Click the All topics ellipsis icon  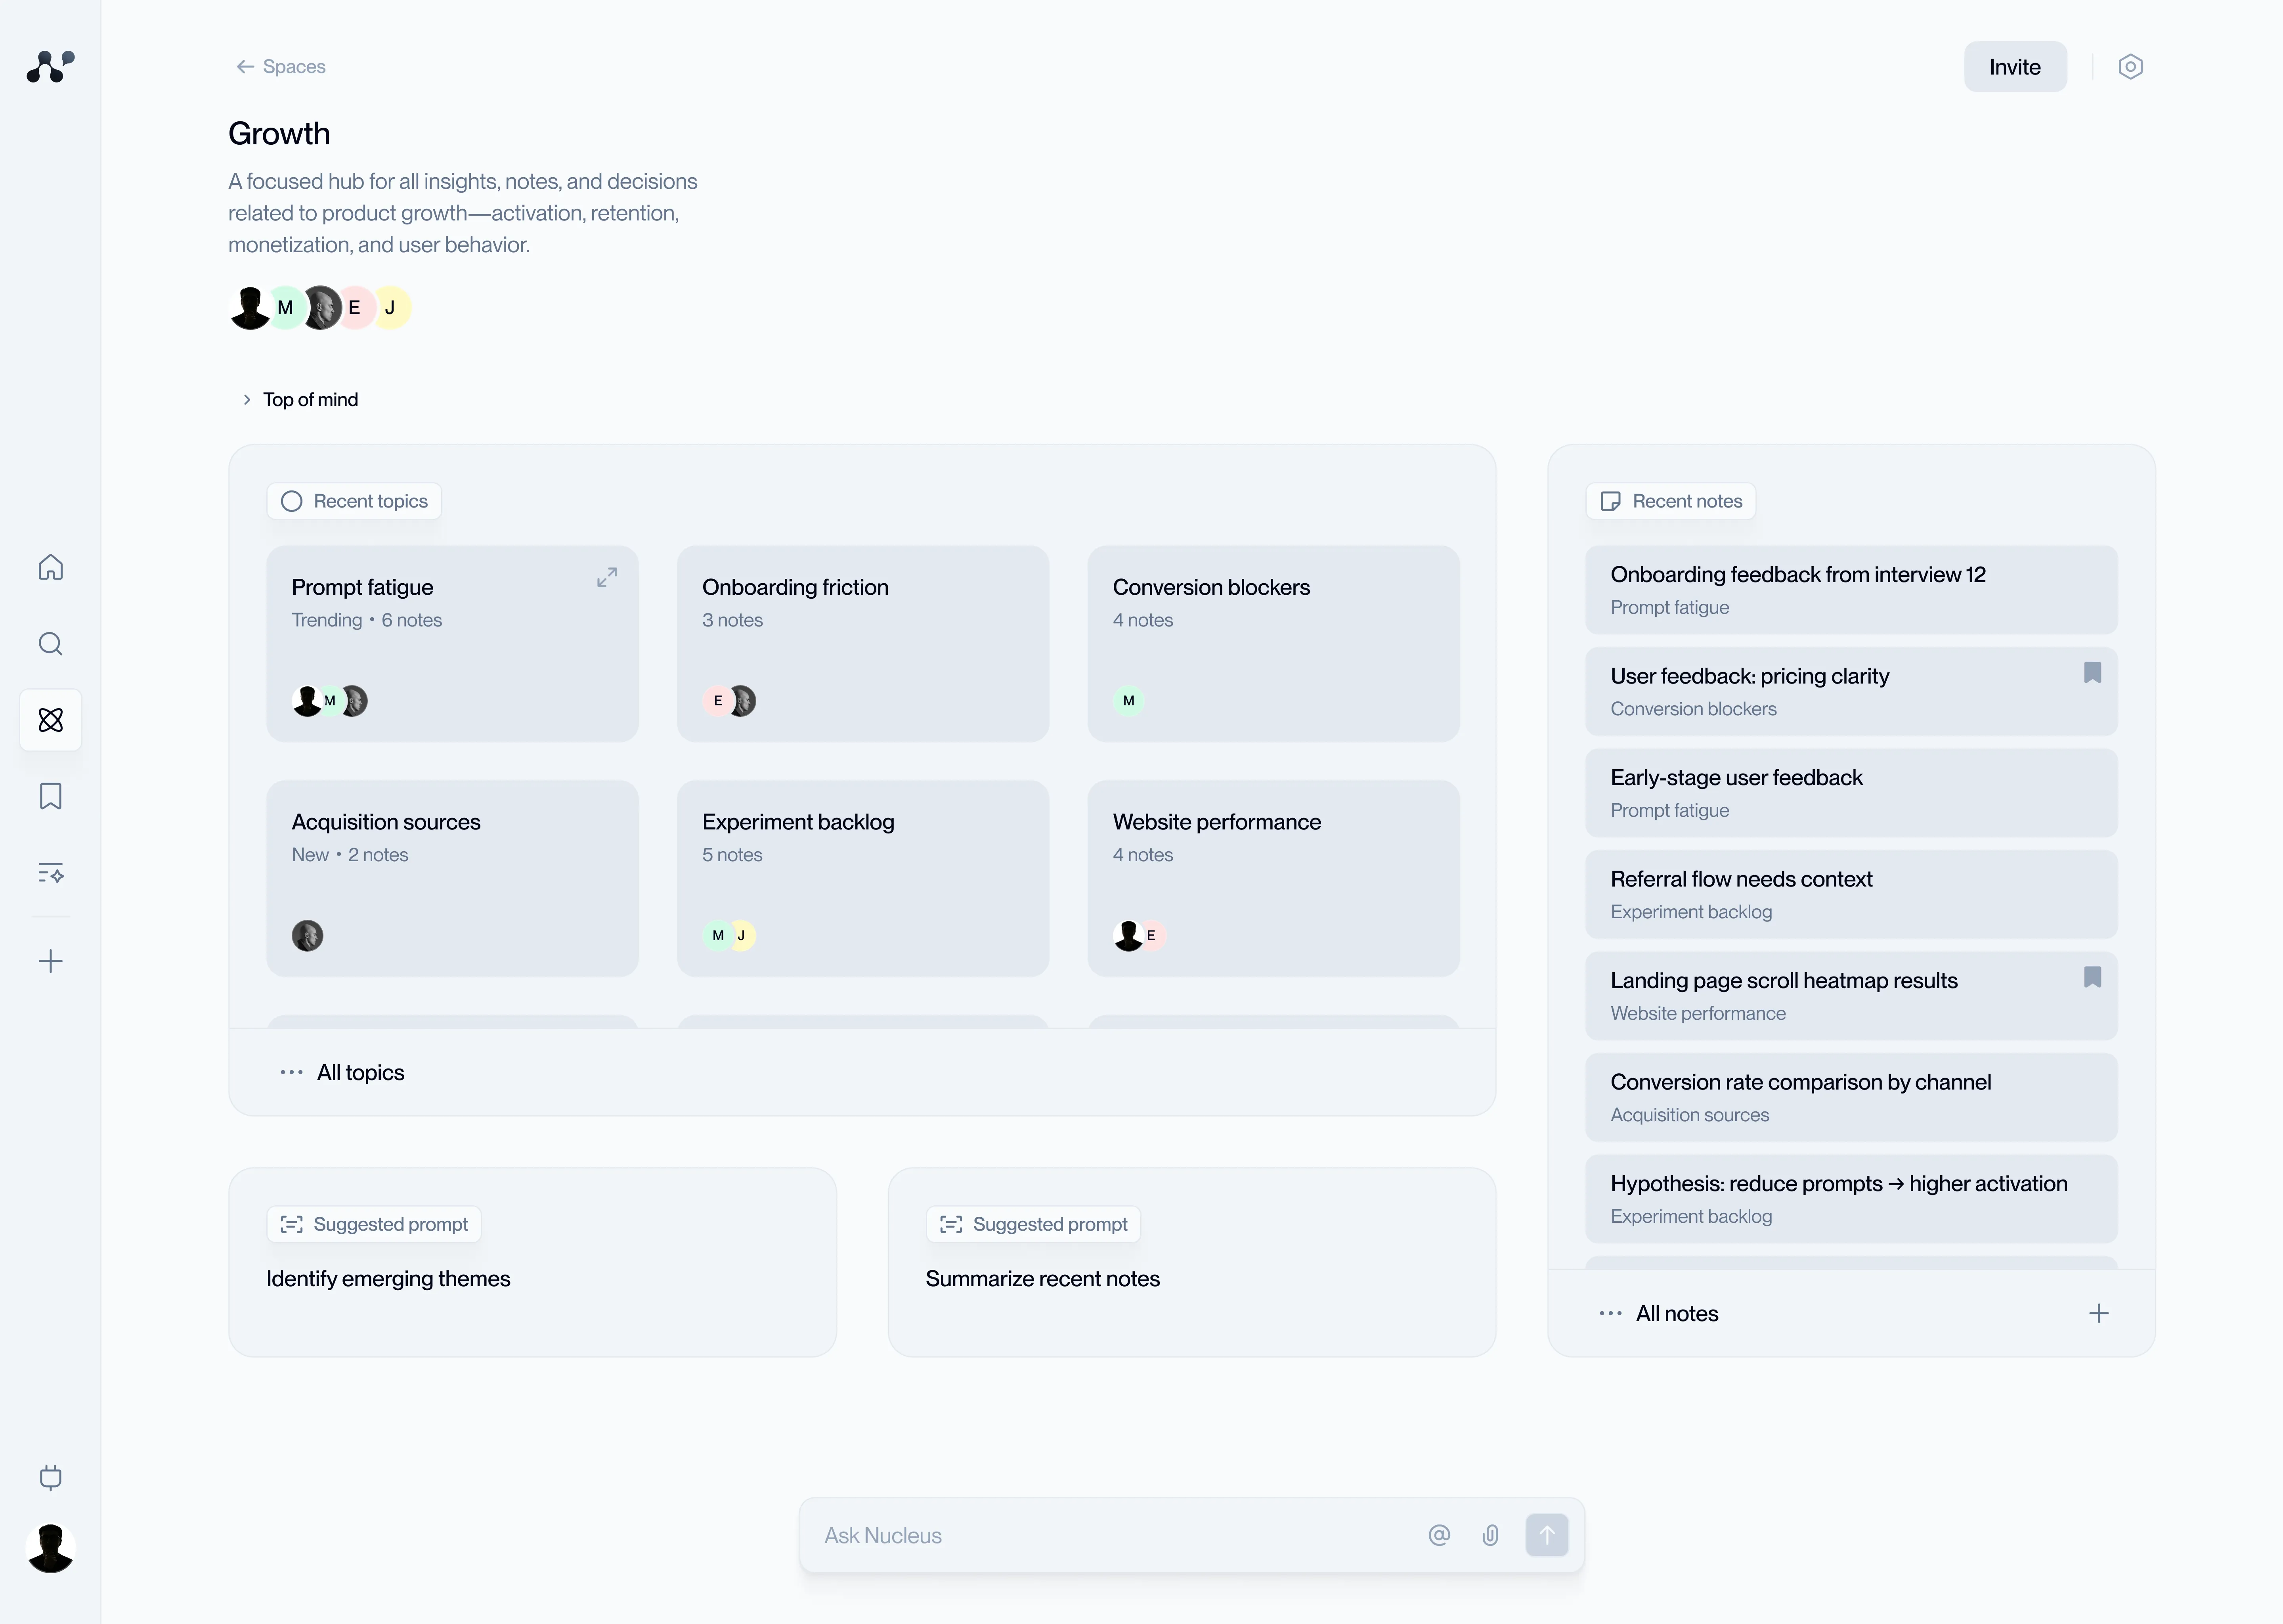pyautogui.click(x=292, y=1073)
